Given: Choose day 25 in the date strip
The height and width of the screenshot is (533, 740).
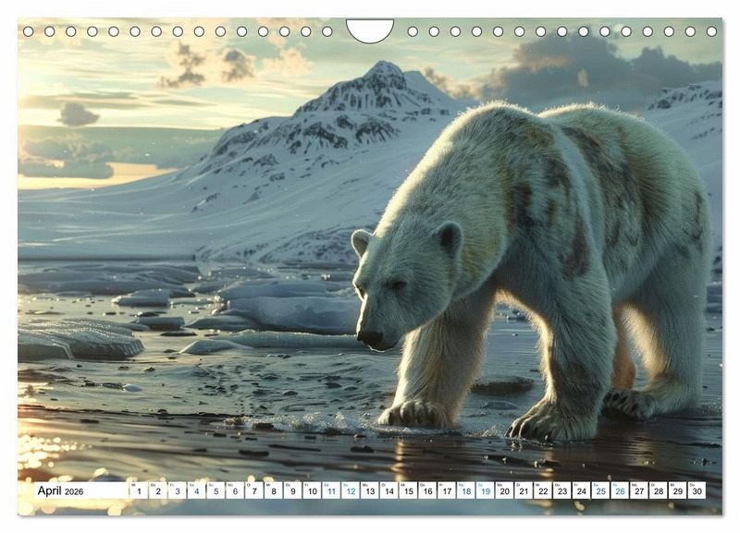Looking at the screenshot, I should pyautogui.click(x=599, y=491).
